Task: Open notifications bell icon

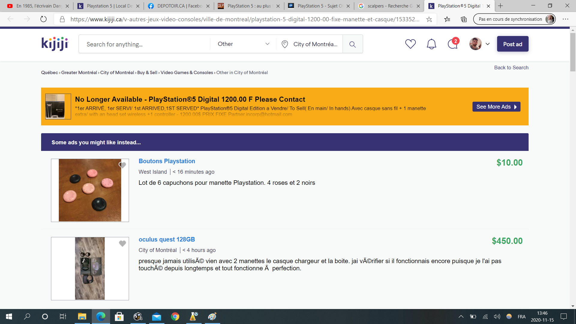Action: tap(431, 44)
